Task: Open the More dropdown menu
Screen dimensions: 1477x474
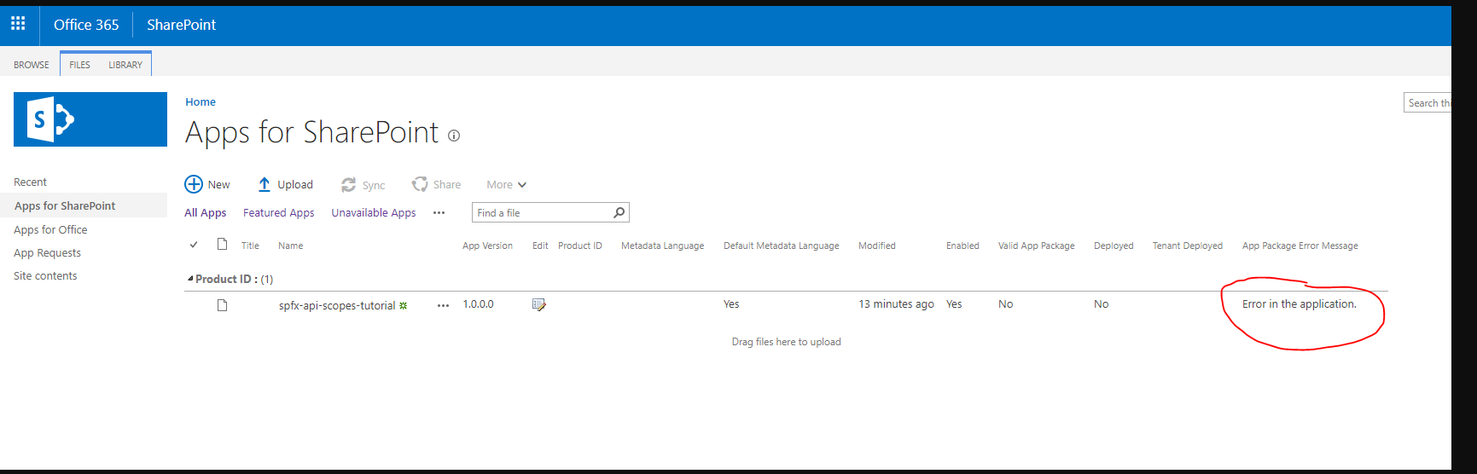Action: point(507,185)
